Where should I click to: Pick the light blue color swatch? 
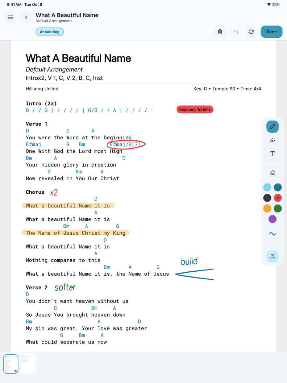pyautogui.click(x=267, y=188)
